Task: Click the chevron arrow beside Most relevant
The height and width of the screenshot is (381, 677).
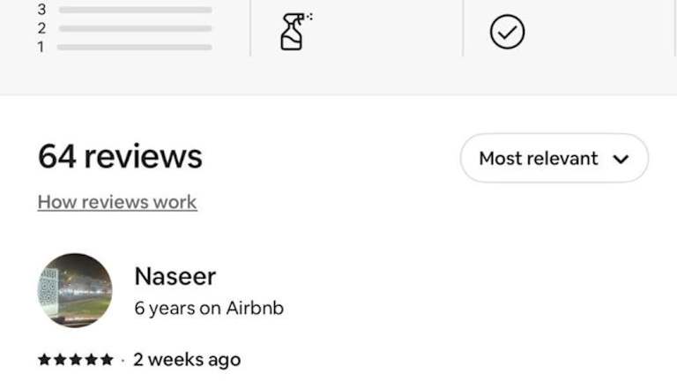Action: 621,160
